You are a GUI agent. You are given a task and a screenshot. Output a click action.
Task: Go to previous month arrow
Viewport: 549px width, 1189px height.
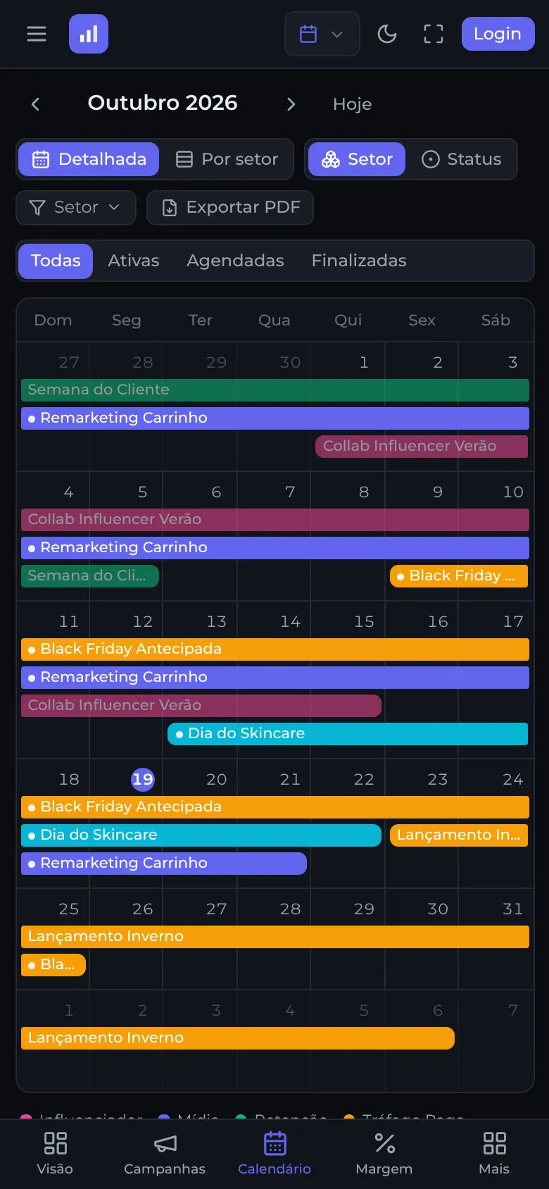35,104
